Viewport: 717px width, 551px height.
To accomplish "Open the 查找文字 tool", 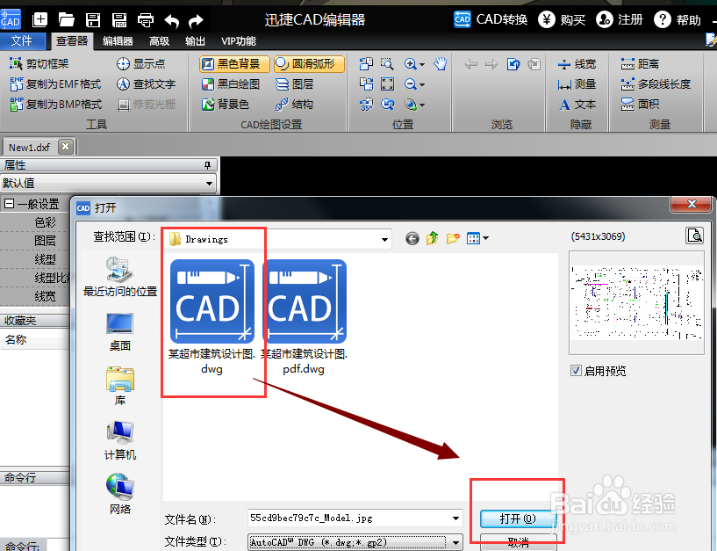I will point(146,83).
